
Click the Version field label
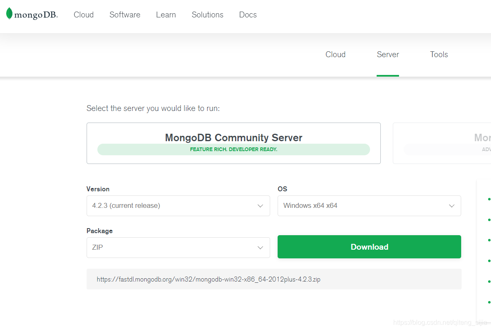pos(98,189)
